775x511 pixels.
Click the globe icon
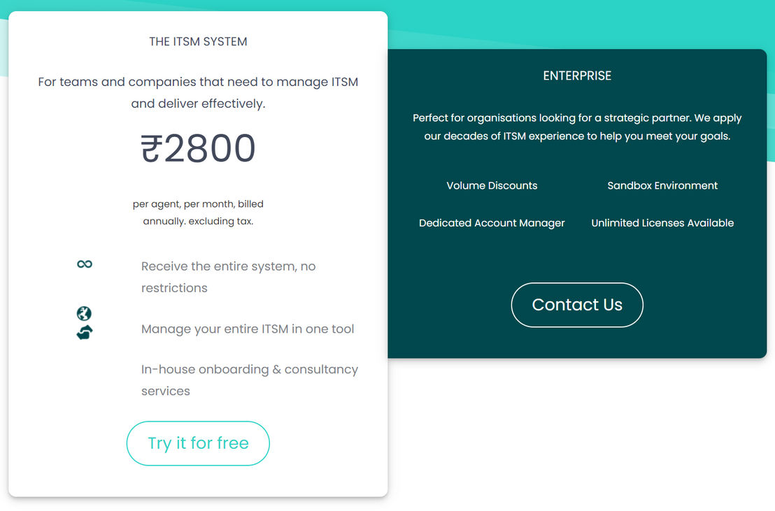(84, 313)
